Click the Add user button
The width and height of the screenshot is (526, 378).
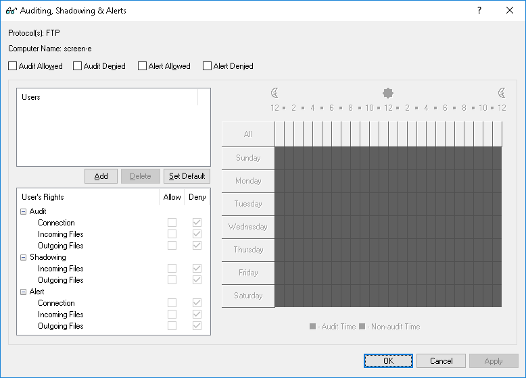(101, 176)
